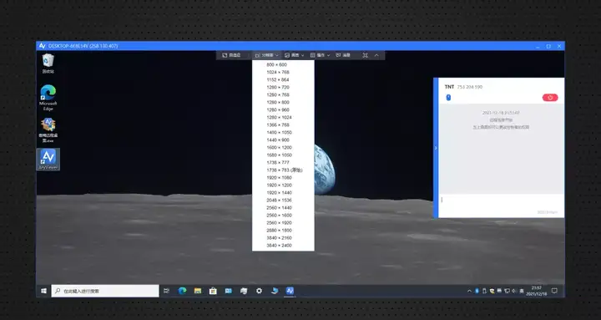Open the taskbar clock showing 21:57
The width and height of the screenshot is (601, 320).
click(537, 291)
